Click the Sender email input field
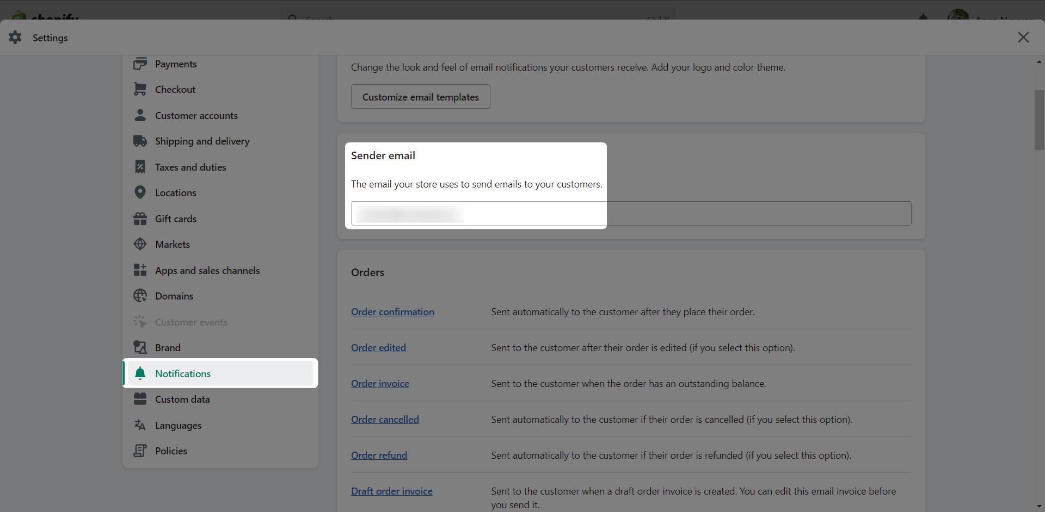 (631, 214)
